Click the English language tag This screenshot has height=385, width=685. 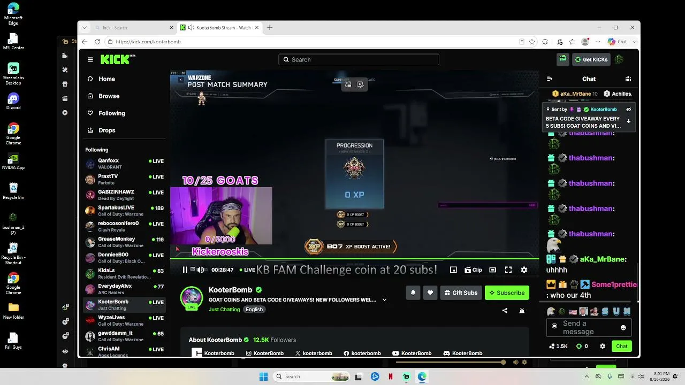254,310
